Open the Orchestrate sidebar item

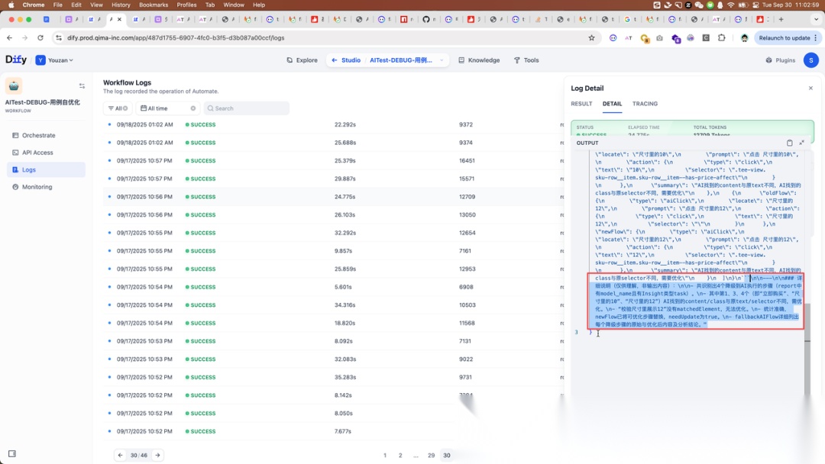(x=46, y=135)
